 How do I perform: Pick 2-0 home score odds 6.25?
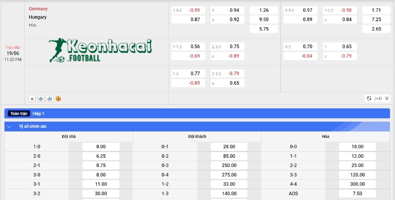[101, 156]
